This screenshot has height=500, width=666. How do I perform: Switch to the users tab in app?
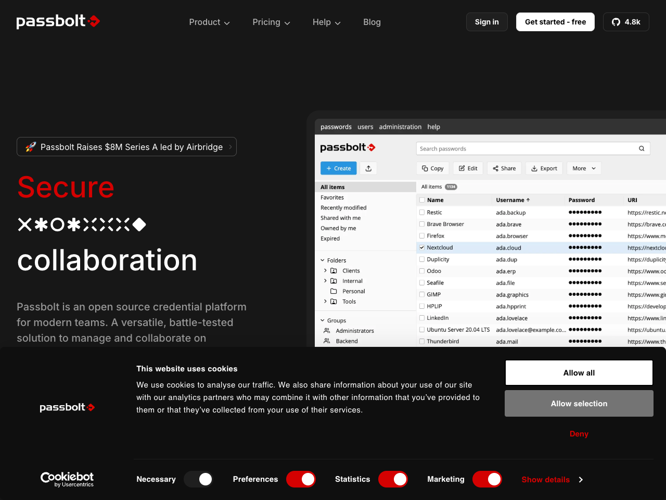pyautogui.click(x=365, y=127)
